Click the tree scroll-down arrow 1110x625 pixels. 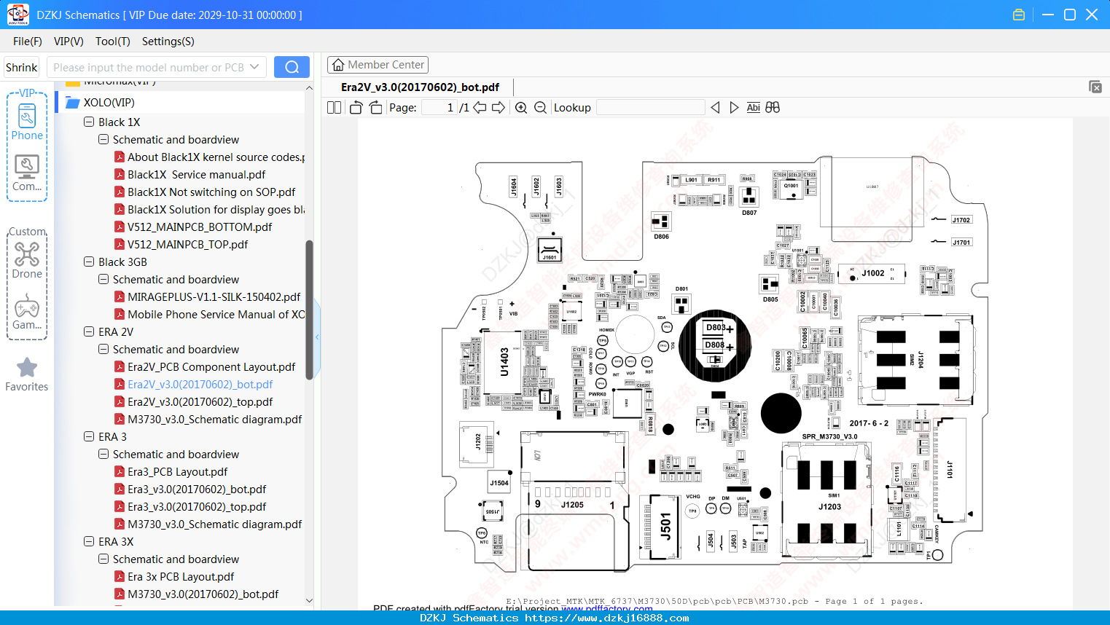coord(309,601)
